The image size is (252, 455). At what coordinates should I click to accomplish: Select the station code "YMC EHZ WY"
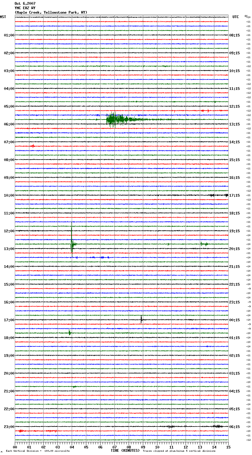(x=25, y=8)
